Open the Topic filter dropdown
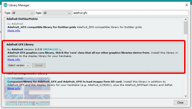192x109 pixels. [57, 13]
